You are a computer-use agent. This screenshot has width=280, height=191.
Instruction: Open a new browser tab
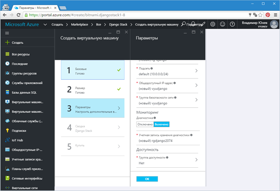[x=63, y=8]
